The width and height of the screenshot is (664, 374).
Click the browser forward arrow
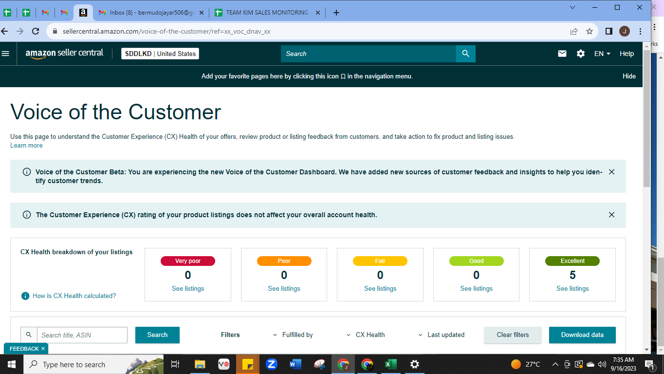click(20, 31)
